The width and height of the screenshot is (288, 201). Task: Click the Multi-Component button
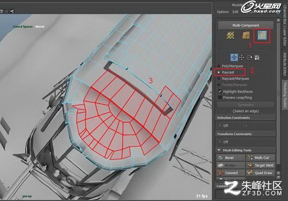point(246,25)
